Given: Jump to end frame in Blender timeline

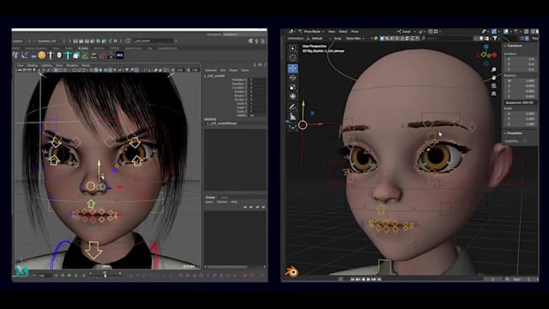Looking at the screenshot, I should (x=379, y=279).
